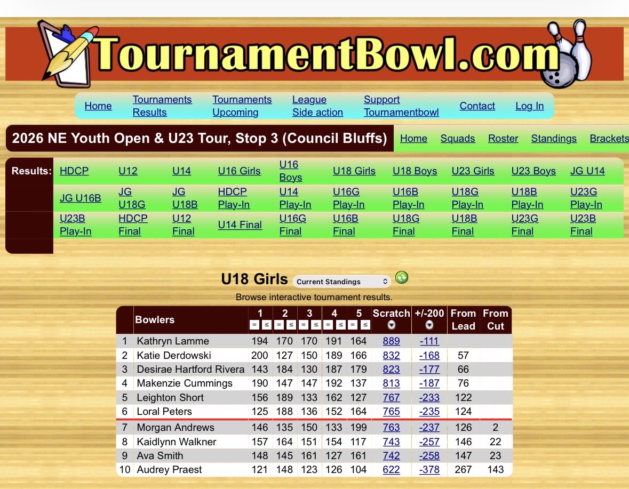The image size is (629, 489).
Task: Click the equals icon under game 3
Action: (304, 325)
